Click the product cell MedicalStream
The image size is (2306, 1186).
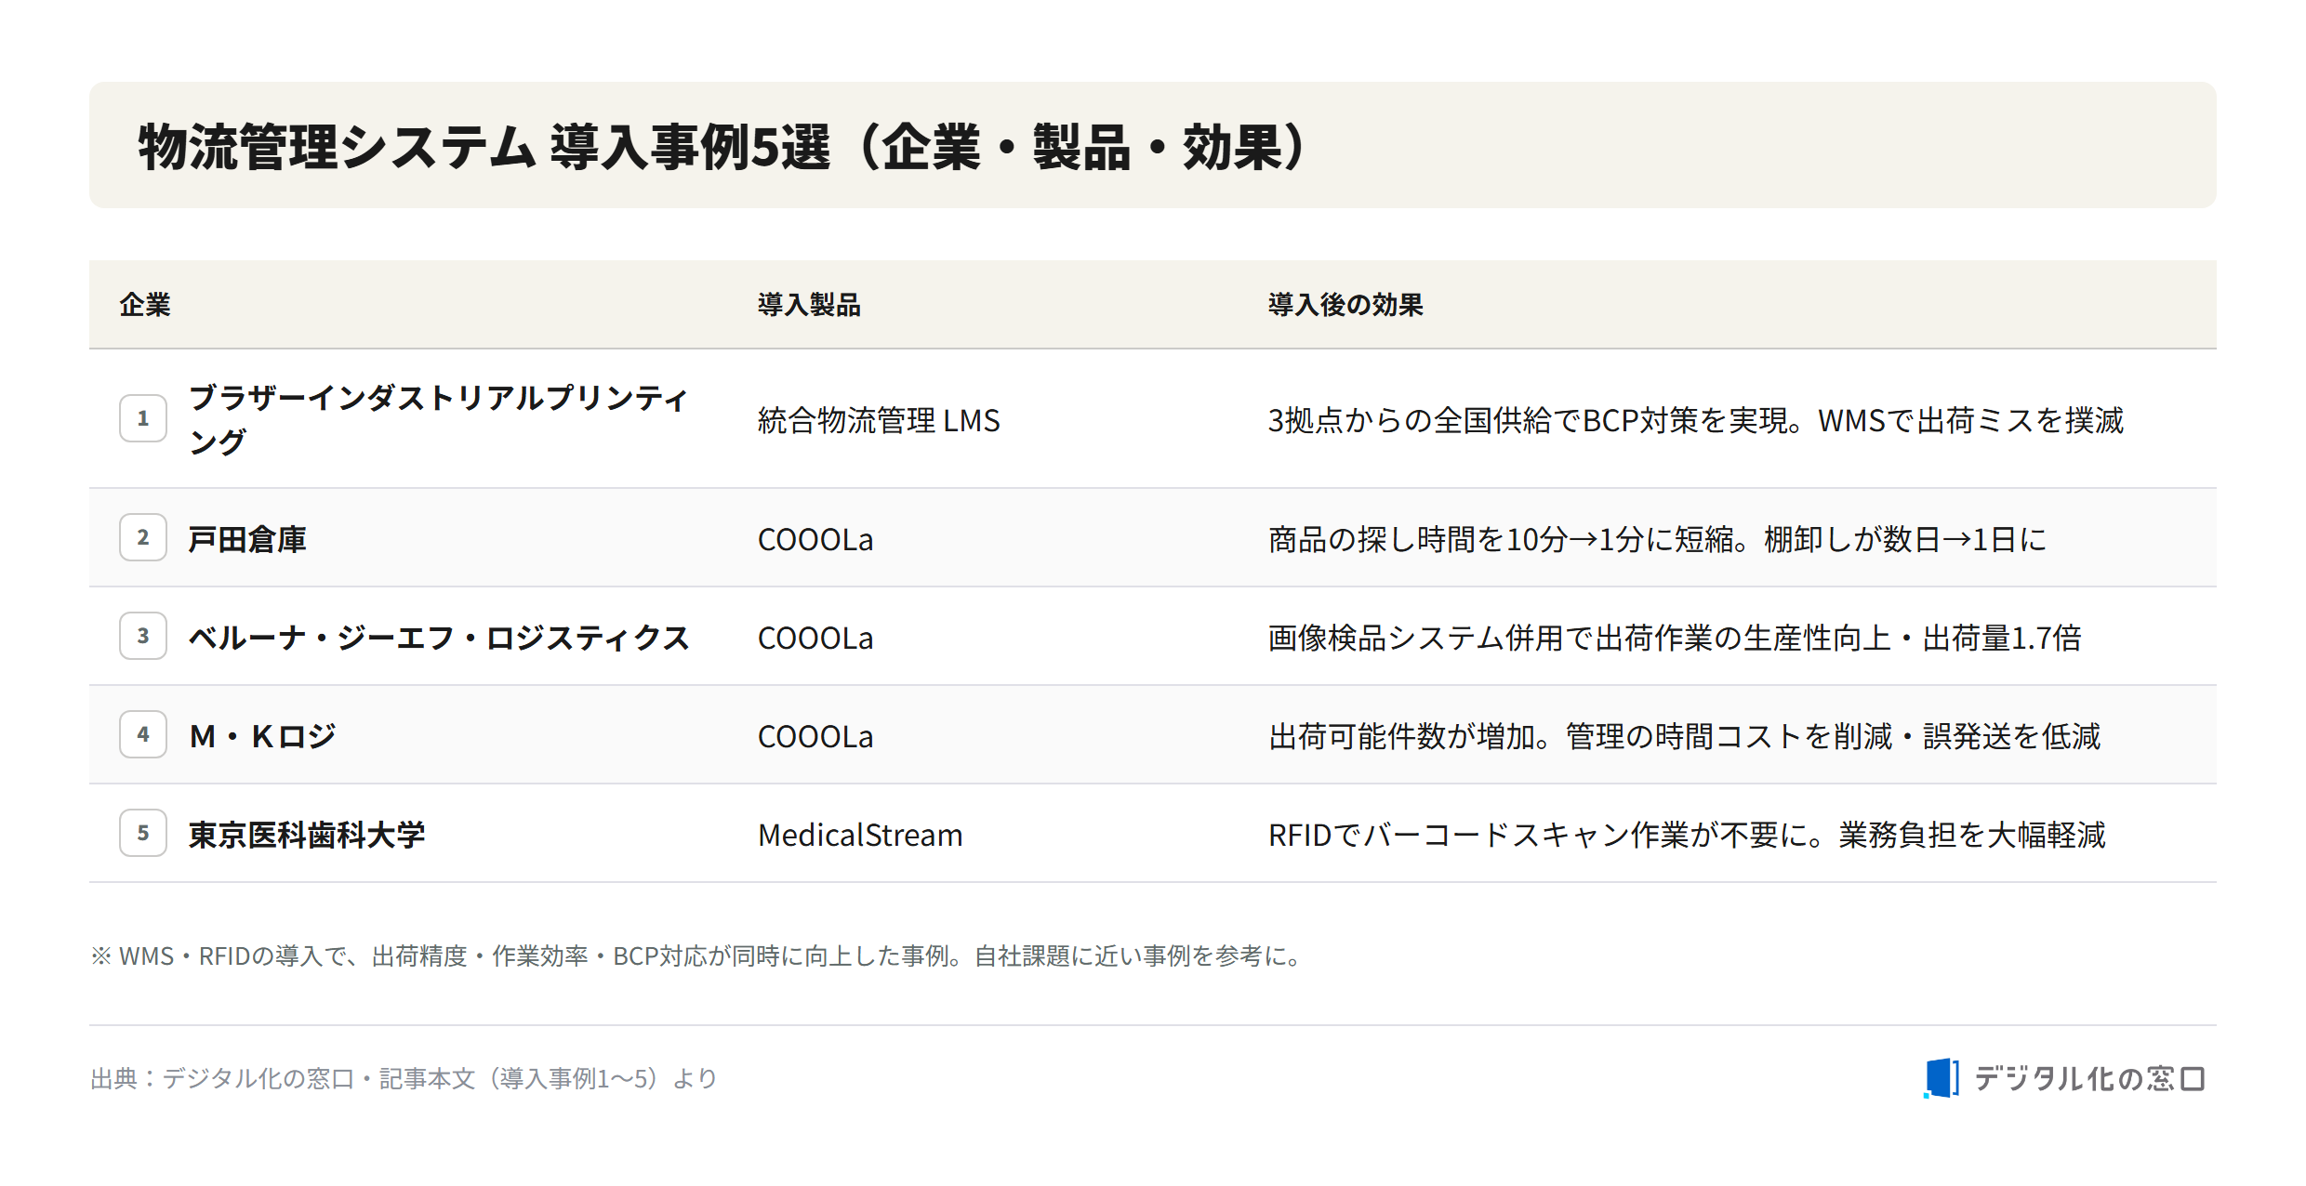coord(860,835)
